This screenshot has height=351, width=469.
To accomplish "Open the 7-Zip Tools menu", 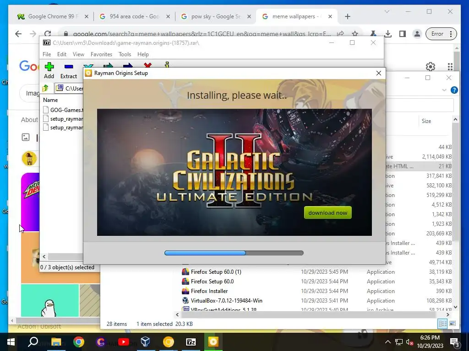I will [x=125, y=54].
